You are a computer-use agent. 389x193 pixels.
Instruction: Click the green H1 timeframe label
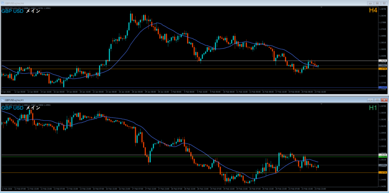coord(373,108)
